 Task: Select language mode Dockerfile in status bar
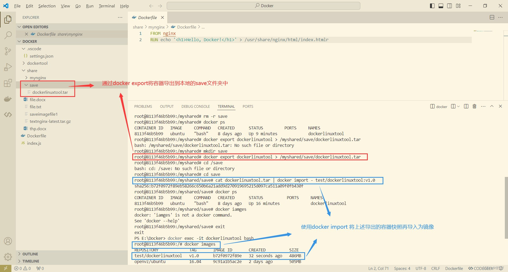(454, 268)
